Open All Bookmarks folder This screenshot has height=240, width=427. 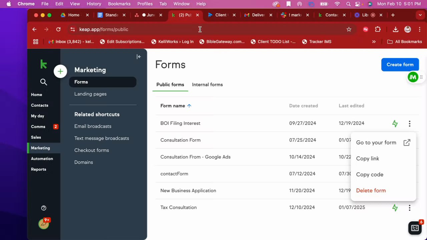tap(405, 42)
